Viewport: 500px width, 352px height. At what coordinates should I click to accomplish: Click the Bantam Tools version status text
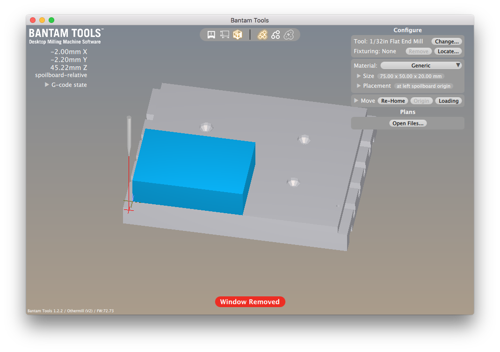71,311
